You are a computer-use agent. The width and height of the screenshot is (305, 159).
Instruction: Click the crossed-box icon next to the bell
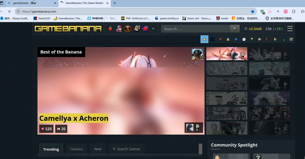[x=212, y=39]
